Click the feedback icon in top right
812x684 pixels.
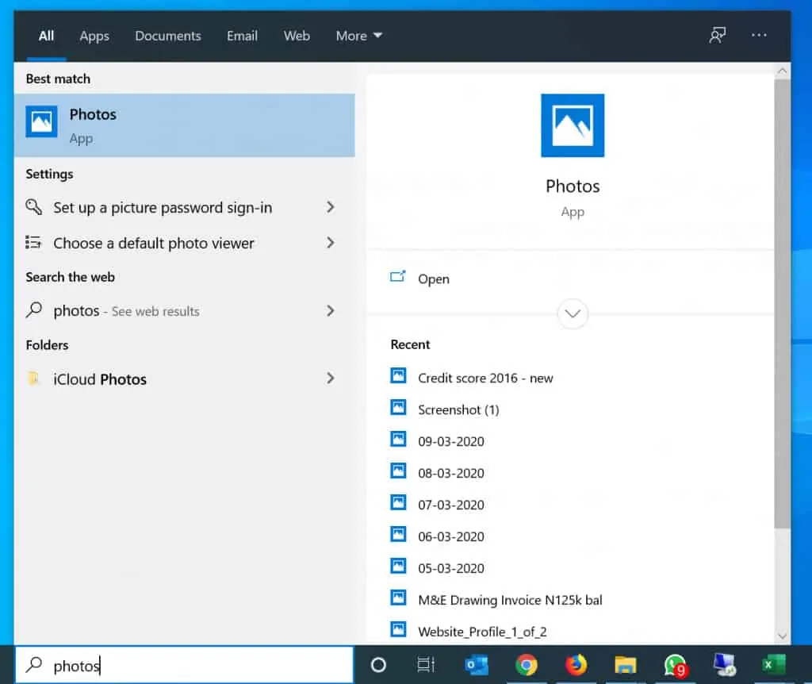tap(718, 36)
